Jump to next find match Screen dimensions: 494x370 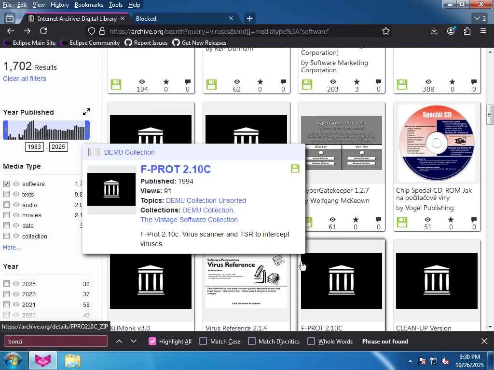pos(134,341)
